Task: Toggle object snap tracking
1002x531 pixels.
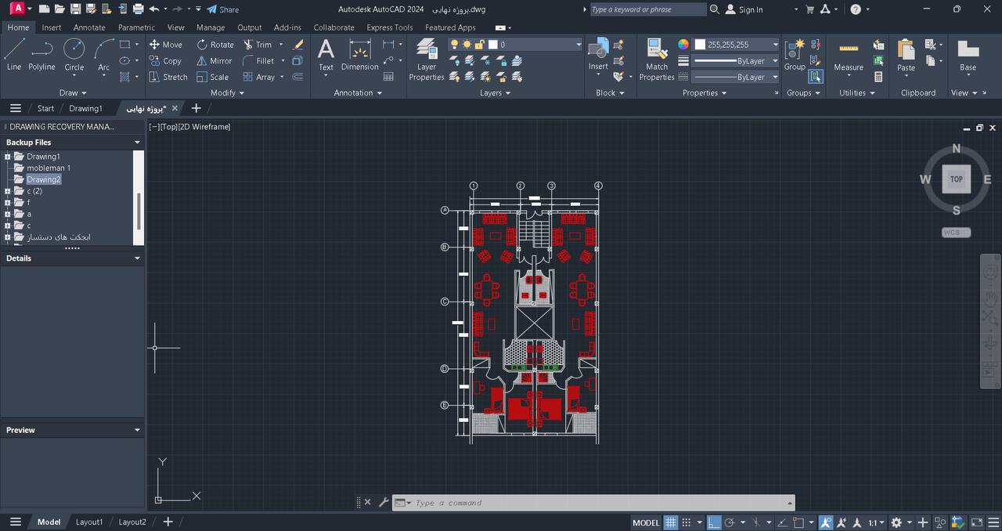Action: click(x=781, y=522)
